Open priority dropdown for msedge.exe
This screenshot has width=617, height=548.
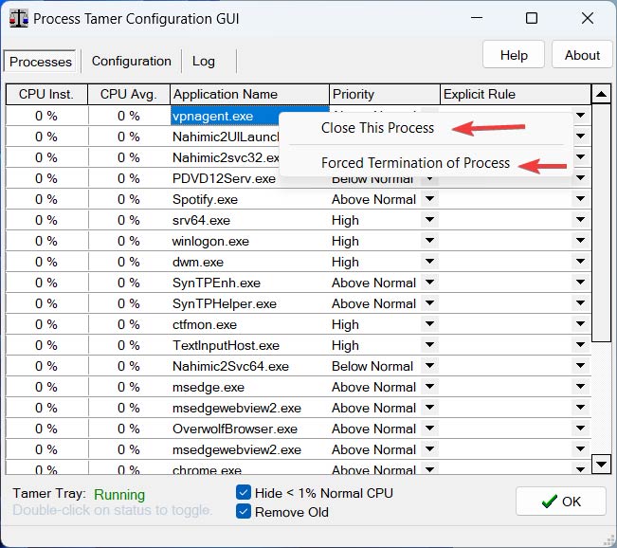coord(429,387)
